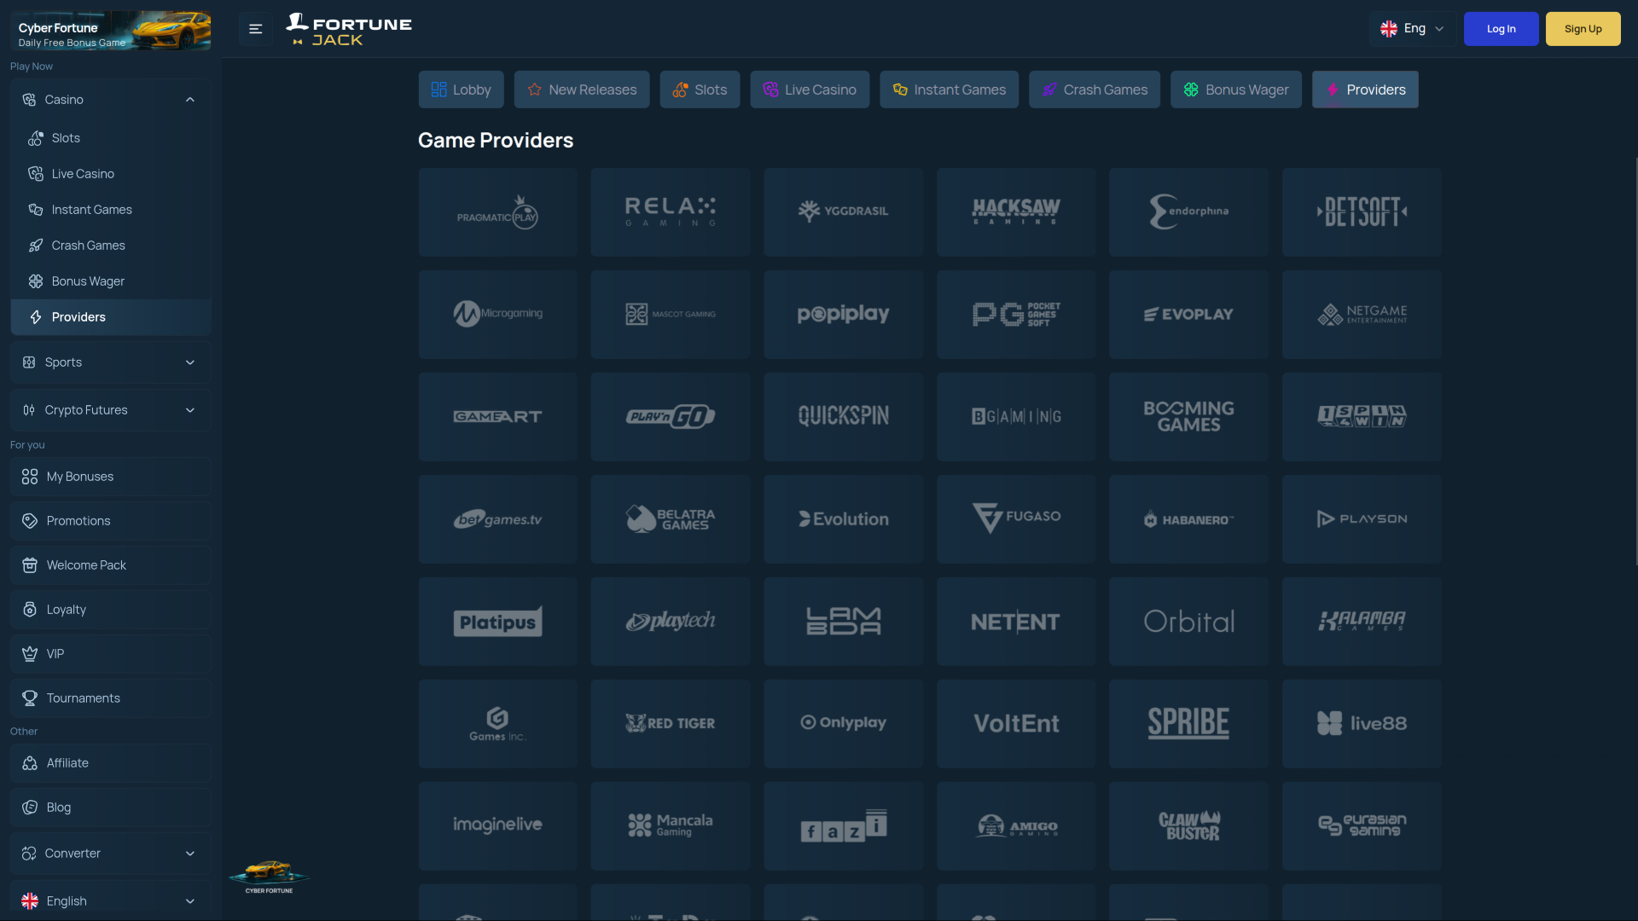Open Slots from the sidebar icon list
Viewport: 1638px width, 921px height.
[66, 138]
